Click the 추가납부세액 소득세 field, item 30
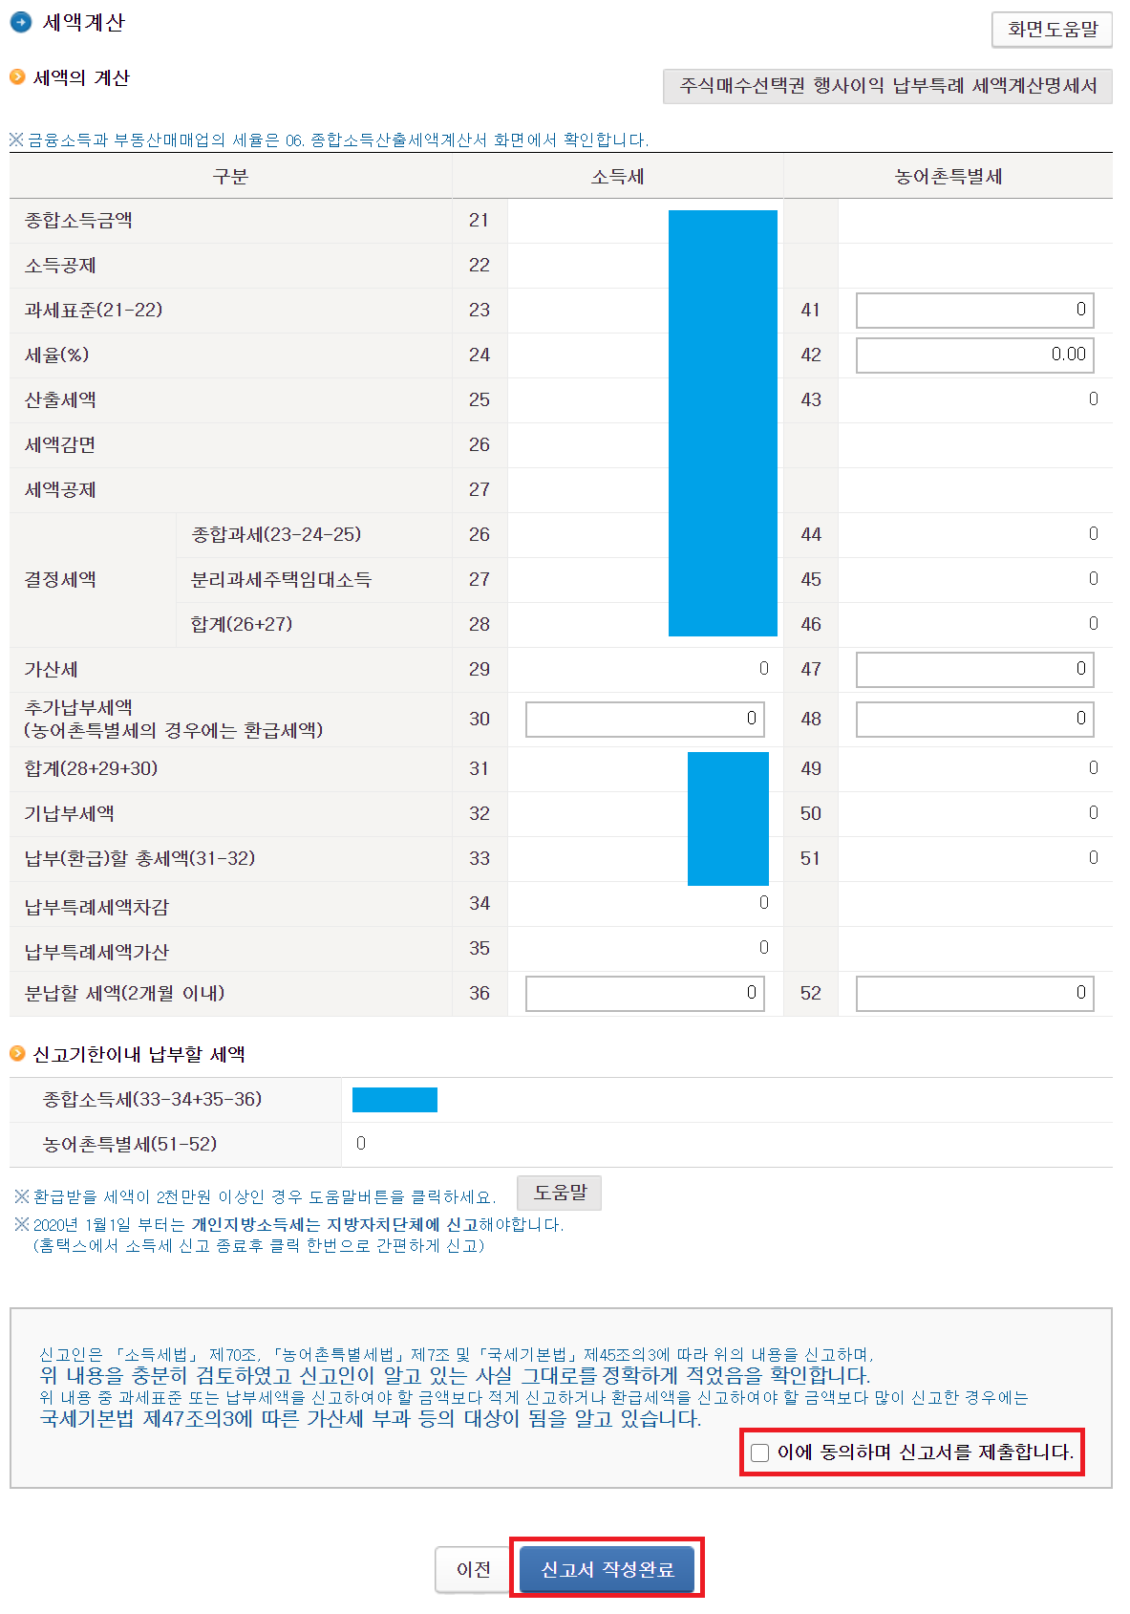This screenshot has height=1614, width=1130. click(645, 719)
